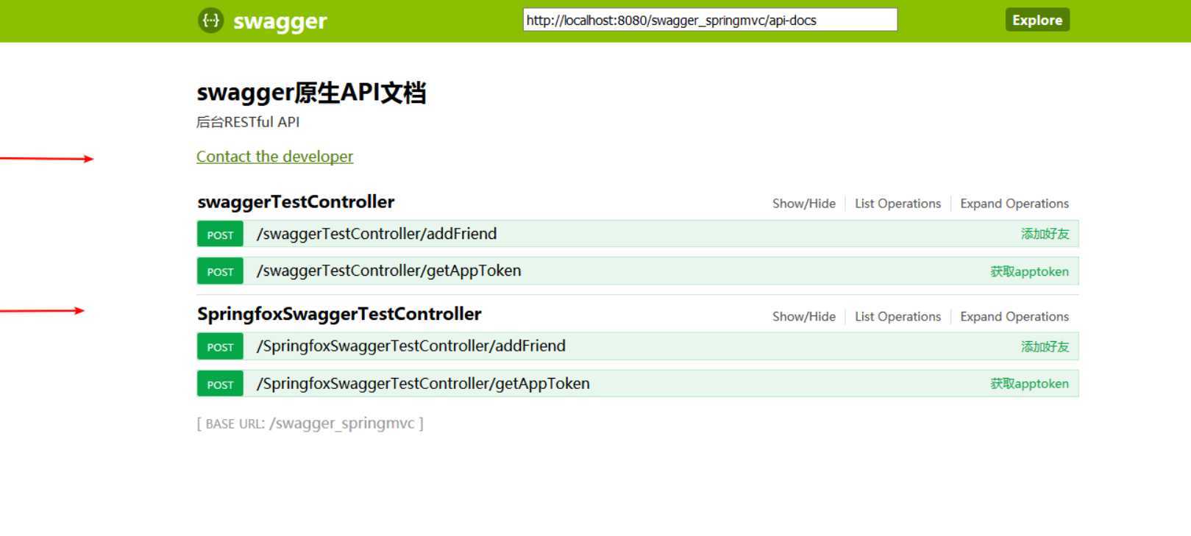Click List Operations for swaggerTestController

(x=897, y=204)
